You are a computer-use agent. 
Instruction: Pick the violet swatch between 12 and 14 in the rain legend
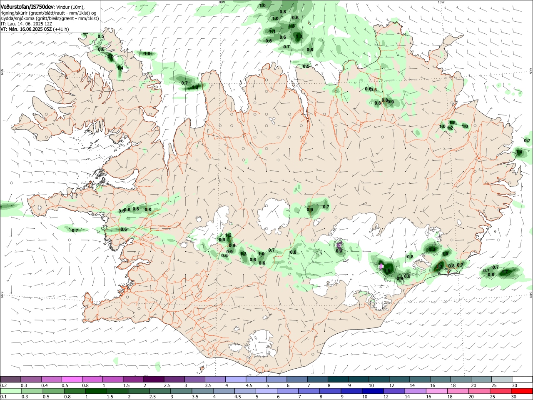394,391
